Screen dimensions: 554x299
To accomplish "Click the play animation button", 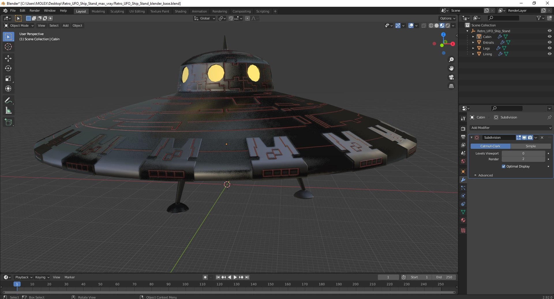I will [x=235, y=277].
